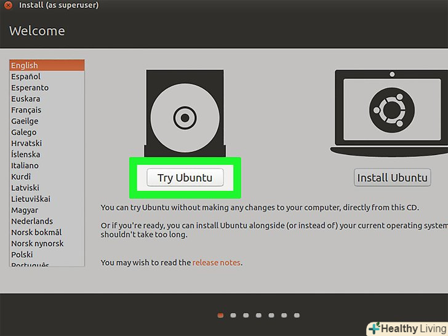Click the Try Ubuntu button
Viewport: 448px width, 336px height.
[x=185, y=177]
